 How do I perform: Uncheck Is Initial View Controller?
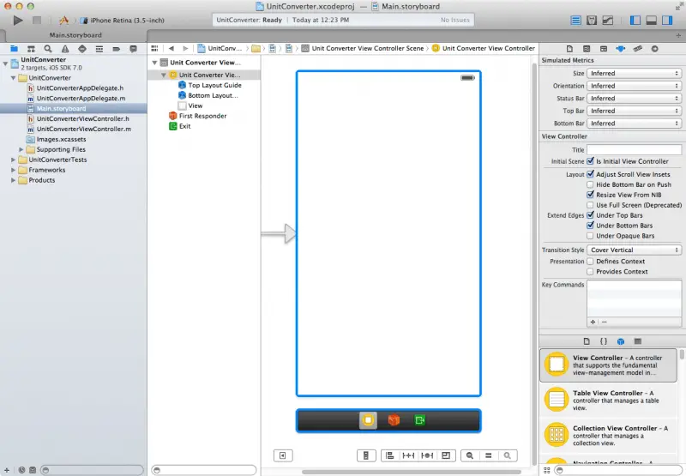[590, 161]
